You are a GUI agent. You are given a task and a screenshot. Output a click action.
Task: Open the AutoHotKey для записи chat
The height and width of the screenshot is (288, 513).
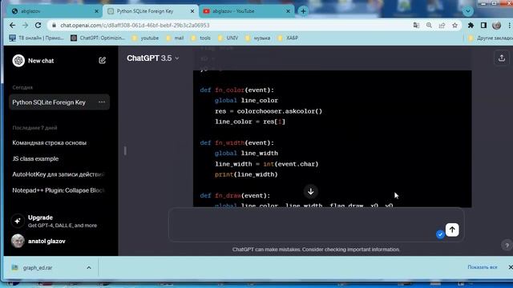tap(59, 174)
